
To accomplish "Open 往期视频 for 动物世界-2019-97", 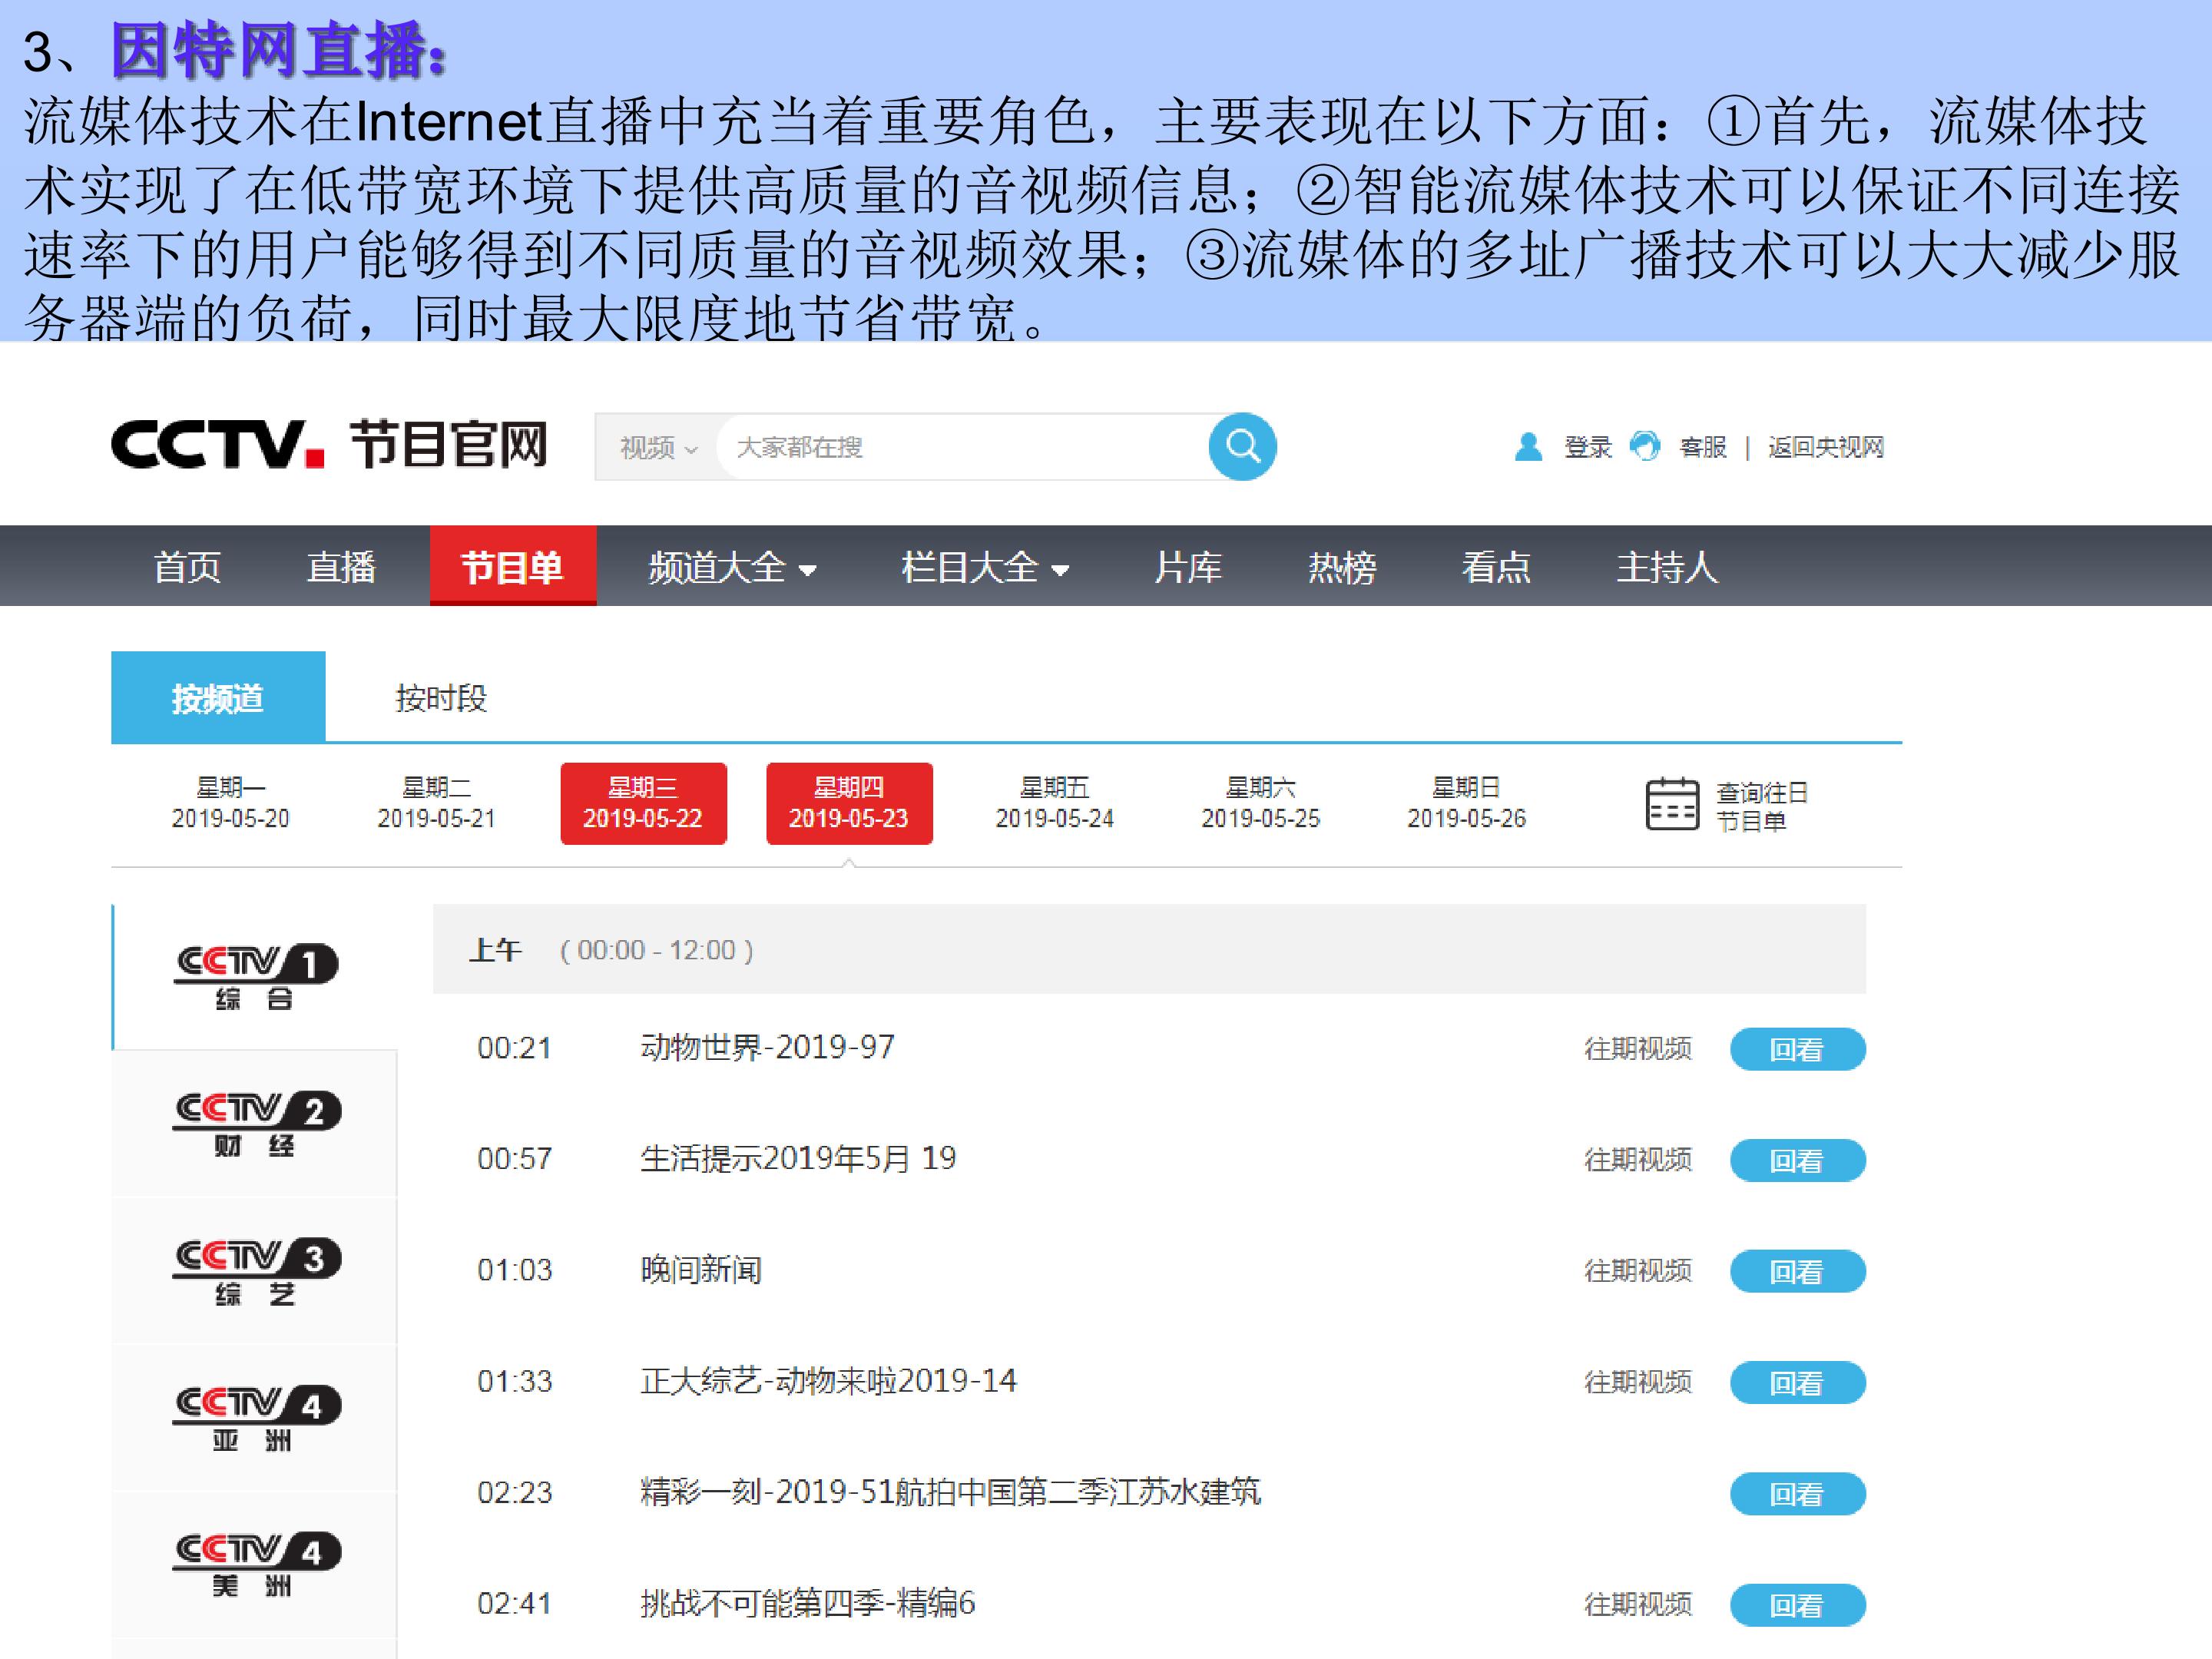I will (1638, 1049).
